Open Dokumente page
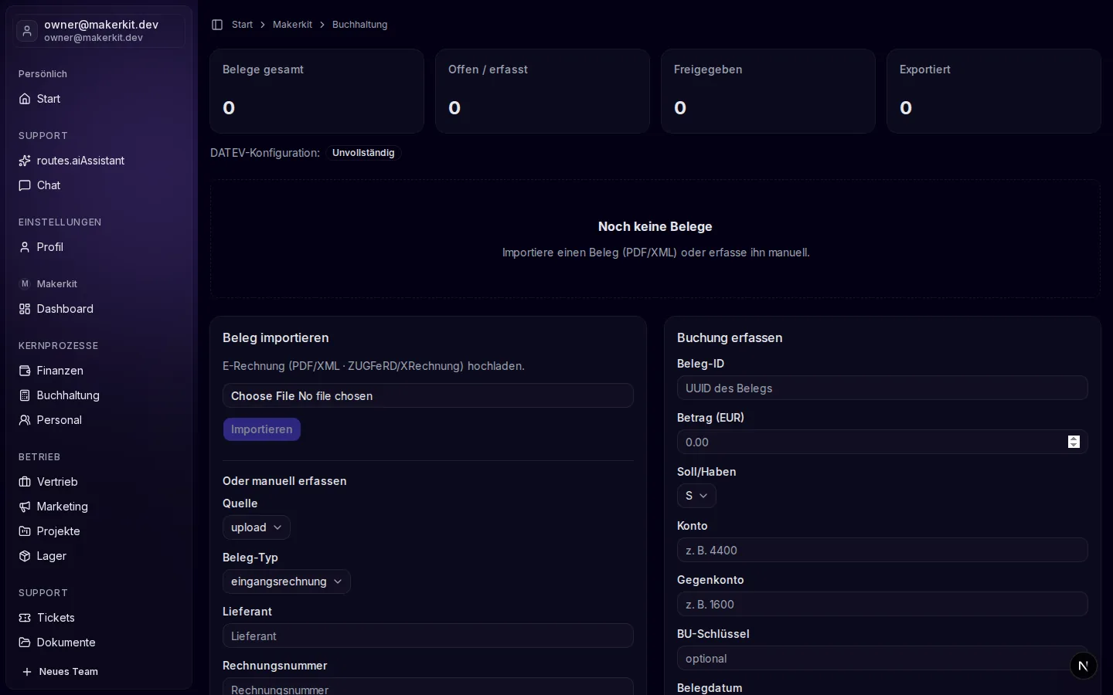The width and height of the screenshot is (1113, 695). [x=99, y=642]
